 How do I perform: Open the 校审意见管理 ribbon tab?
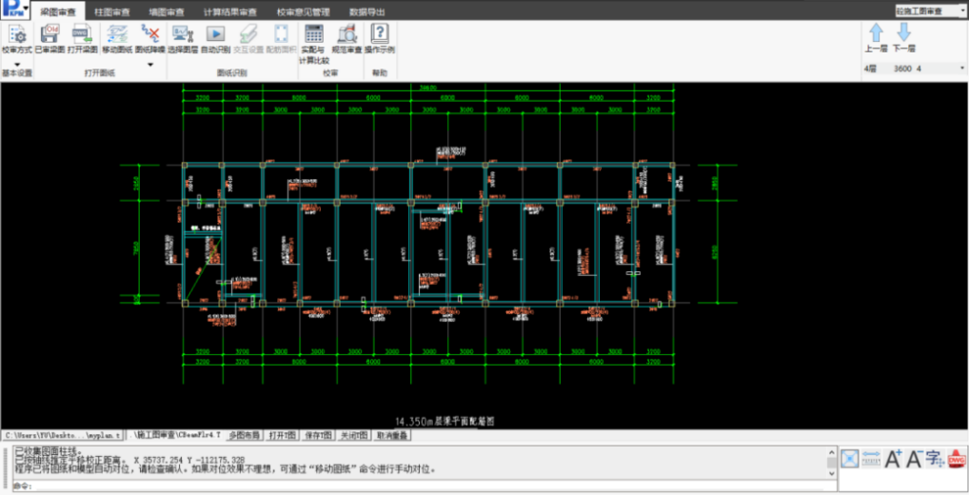303,11
